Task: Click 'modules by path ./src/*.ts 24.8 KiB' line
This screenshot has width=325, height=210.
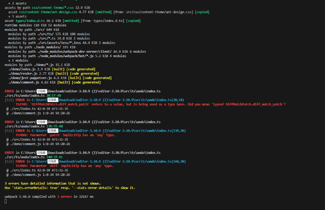Action: point(49,39)
